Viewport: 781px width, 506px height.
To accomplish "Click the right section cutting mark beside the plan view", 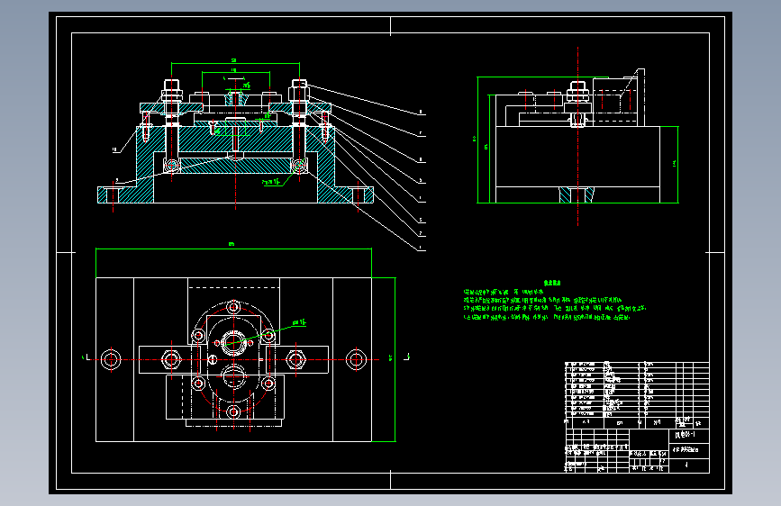I will pyautogui.click(x=406, y=357).
